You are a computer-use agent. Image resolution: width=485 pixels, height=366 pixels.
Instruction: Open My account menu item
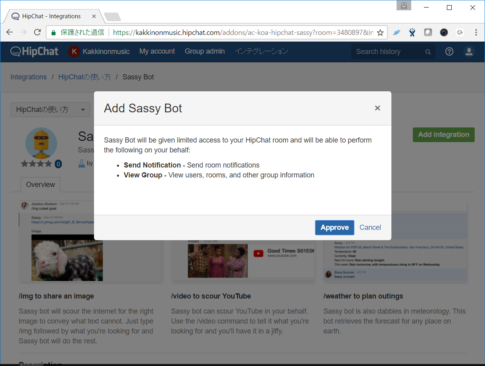pyautogui.click(x=157, y=51)
